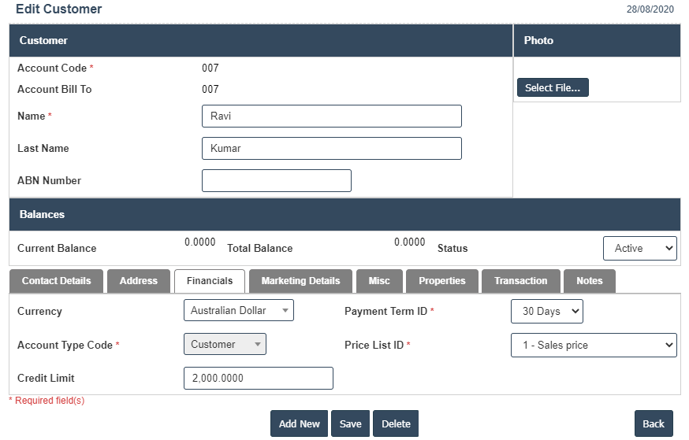689x440 pixels.
Task: Open the Marketing Details tab
Action: pos(300,281)
